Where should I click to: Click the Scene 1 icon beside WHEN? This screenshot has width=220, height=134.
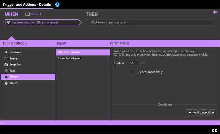coord(27,14)
